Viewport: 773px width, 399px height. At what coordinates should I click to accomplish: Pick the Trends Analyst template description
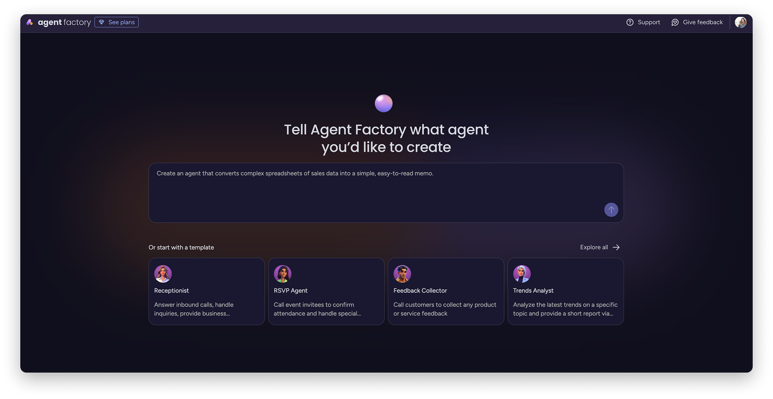pyautogui.click(x=565, y=309)
